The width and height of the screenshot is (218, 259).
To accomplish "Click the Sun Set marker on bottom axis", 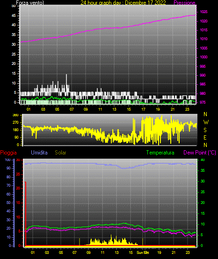I will [x=143, y=252].
